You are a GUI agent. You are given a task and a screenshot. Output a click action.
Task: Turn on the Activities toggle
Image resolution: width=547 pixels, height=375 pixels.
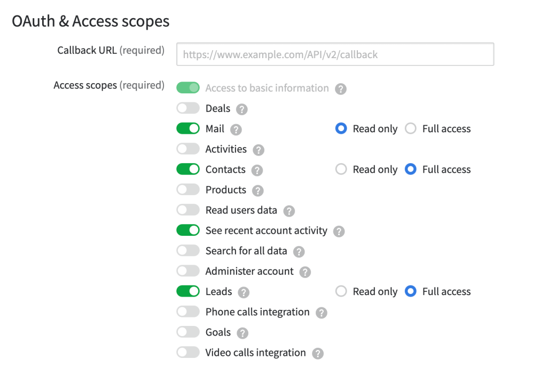click(x=188, y=149)
